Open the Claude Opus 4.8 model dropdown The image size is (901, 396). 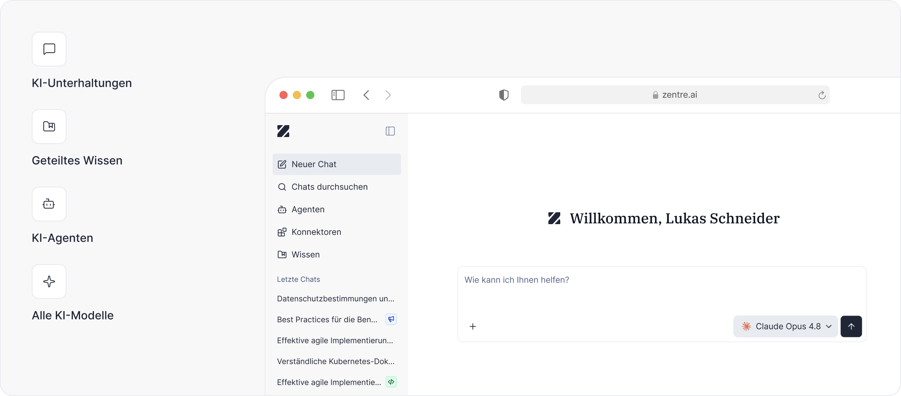coord(785,326)
